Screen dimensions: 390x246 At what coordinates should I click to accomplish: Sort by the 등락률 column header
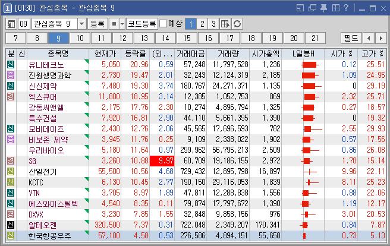[136, 53]
